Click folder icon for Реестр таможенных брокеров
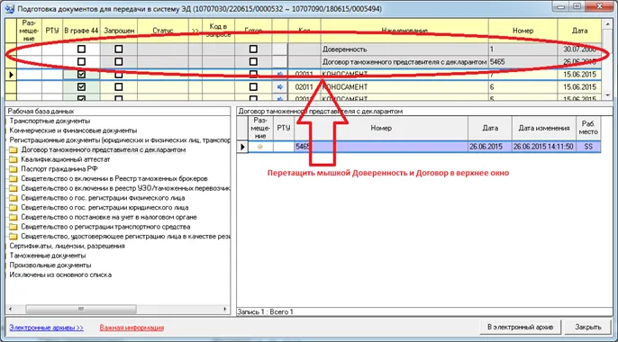The image size is (618, 342). tap(14, 179)
